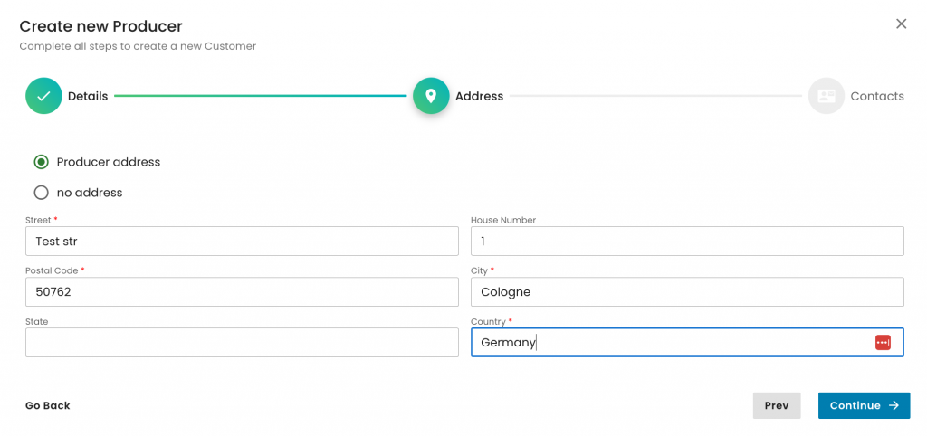Open the Details step label
927x436 pixels.
[88, 96]
